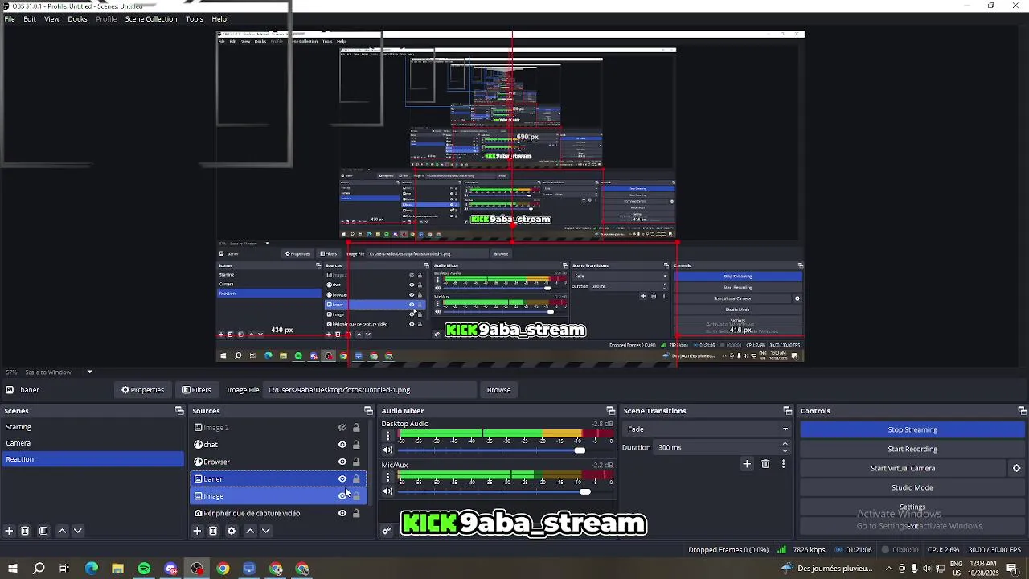Increase transition Duration with up stepper

coord(785,444)
